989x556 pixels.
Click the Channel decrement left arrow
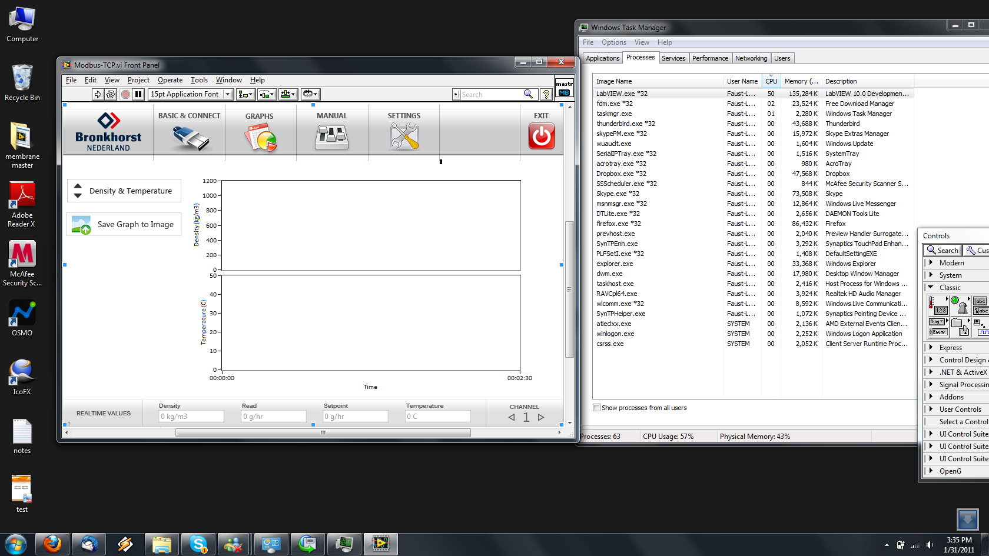[511, 417]
